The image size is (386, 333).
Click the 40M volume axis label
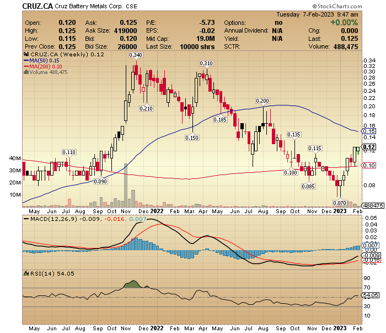[15, 158]
